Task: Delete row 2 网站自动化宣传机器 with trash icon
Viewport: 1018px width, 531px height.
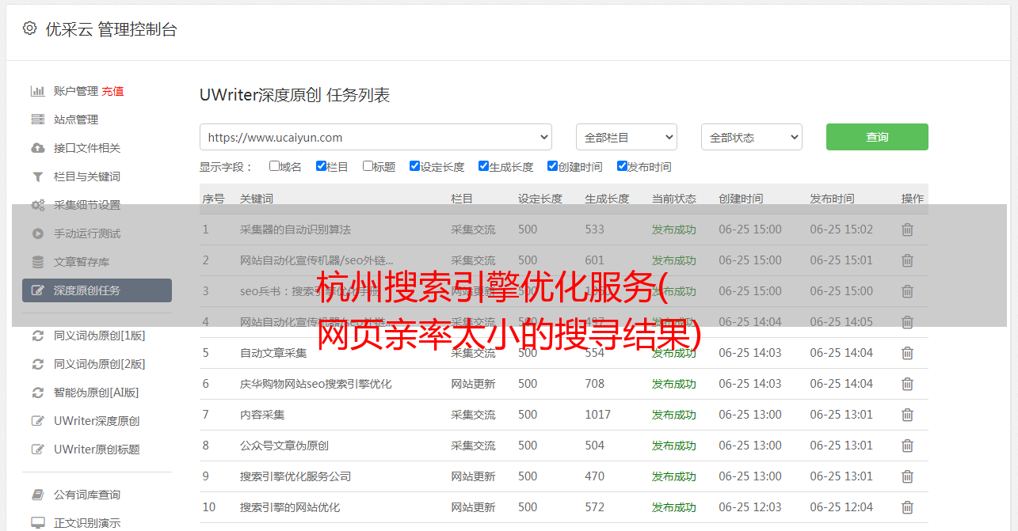Action: 907,260
